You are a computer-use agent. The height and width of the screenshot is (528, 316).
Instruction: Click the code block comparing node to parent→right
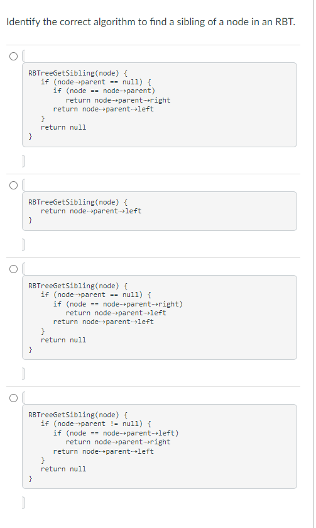click(x=160, y=318)
